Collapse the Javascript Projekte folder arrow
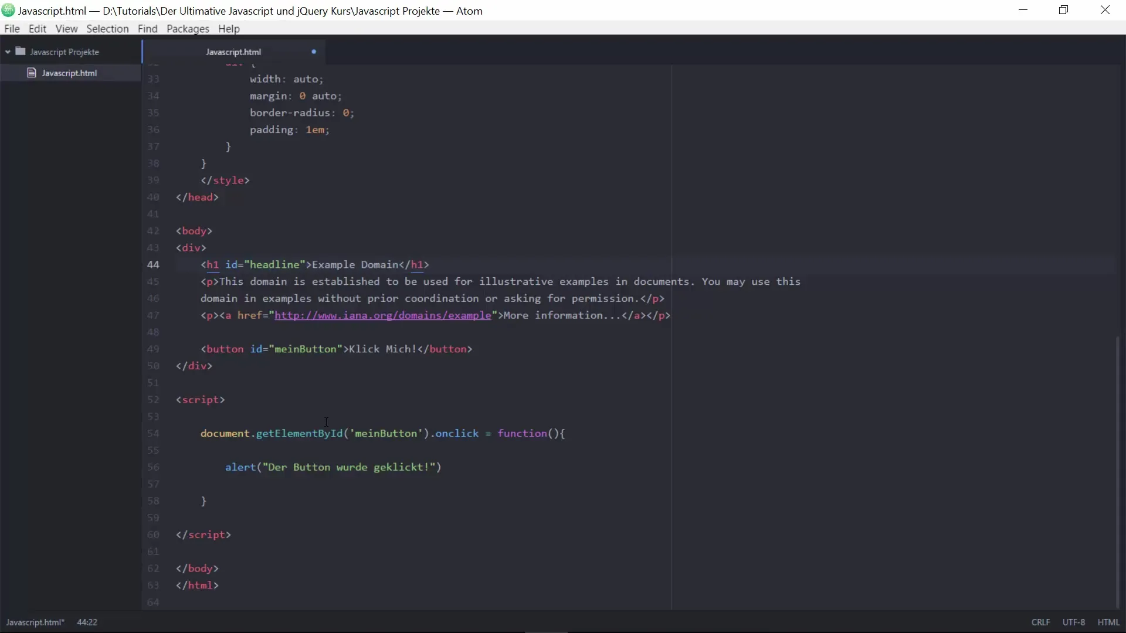Viewport: 1126px width, 633px height. pyautogui.click(x=8, y=52)
